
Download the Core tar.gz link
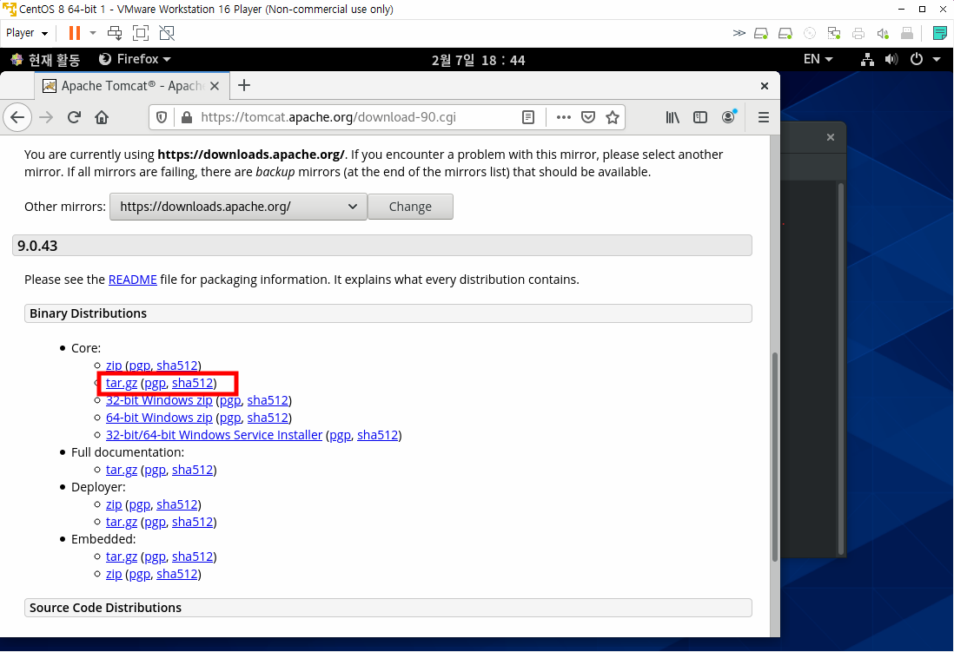click(x=122, y=383)
